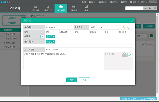The width and height of the screenshot is (159, 102).
Task: Click the card view icon beside search
Action: pos(155,8)
